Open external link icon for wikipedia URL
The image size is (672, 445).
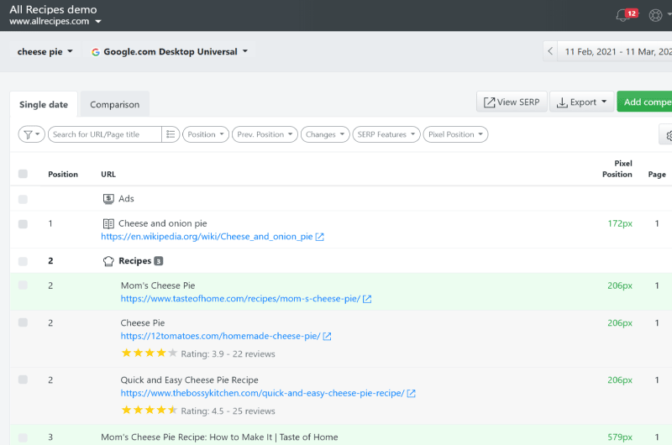pos(320,237)
